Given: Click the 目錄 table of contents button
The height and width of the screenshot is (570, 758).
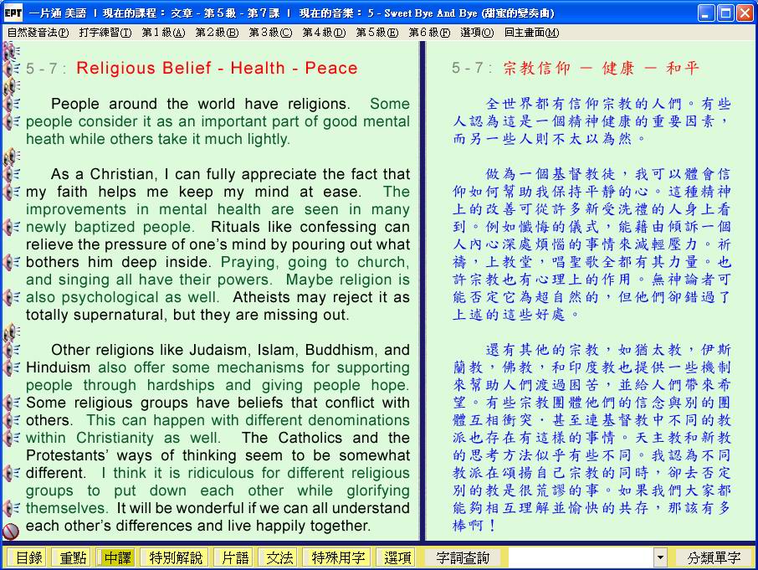Looking at the screenshot, I should coord(29,557).
